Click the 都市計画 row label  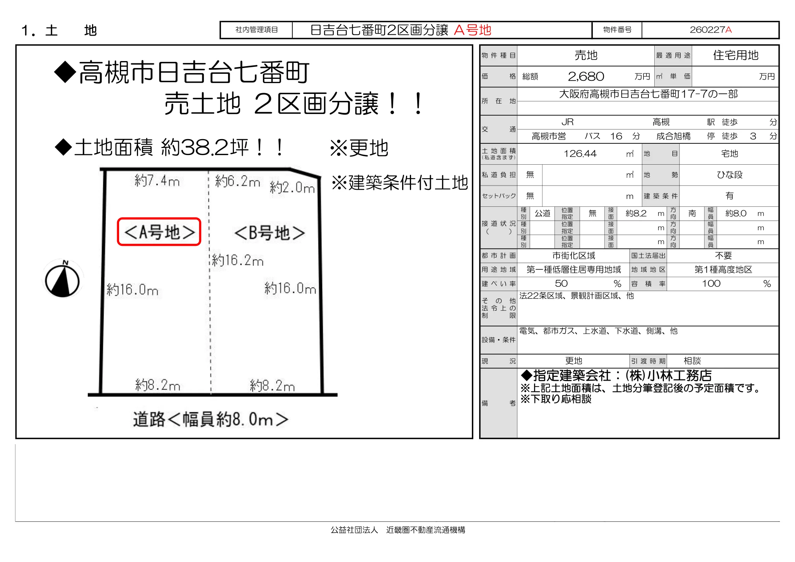click(498, 255)
